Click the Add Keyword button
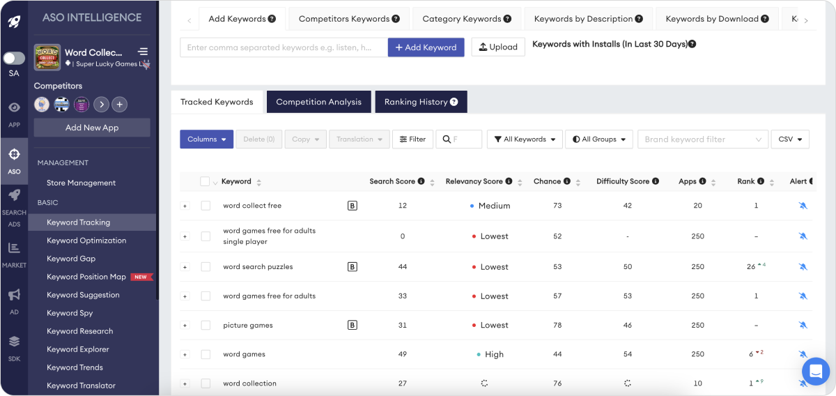 click(426, 47)
